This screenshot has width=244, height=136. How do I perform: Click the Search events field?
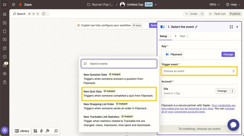point(119,63)
